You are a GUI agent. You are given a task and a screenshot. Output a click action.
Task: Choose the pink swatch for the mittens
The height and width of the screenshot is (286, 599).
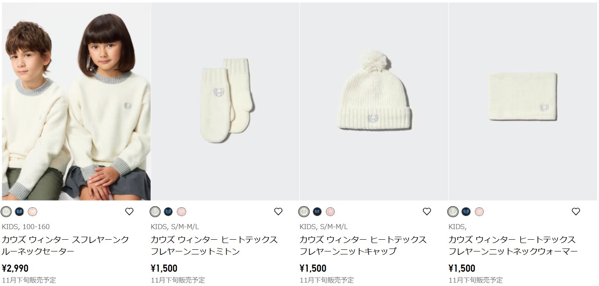point(182,212)
